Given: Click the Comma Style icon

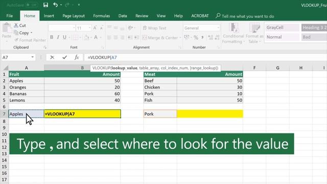Looking at the screenshot, I should pos(202,37).
